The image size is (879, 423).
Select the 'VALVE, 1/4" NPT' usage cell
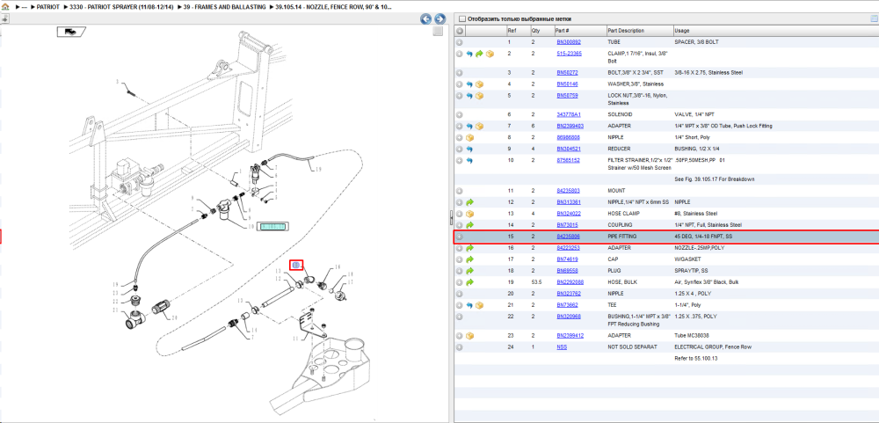pos(694,114)
